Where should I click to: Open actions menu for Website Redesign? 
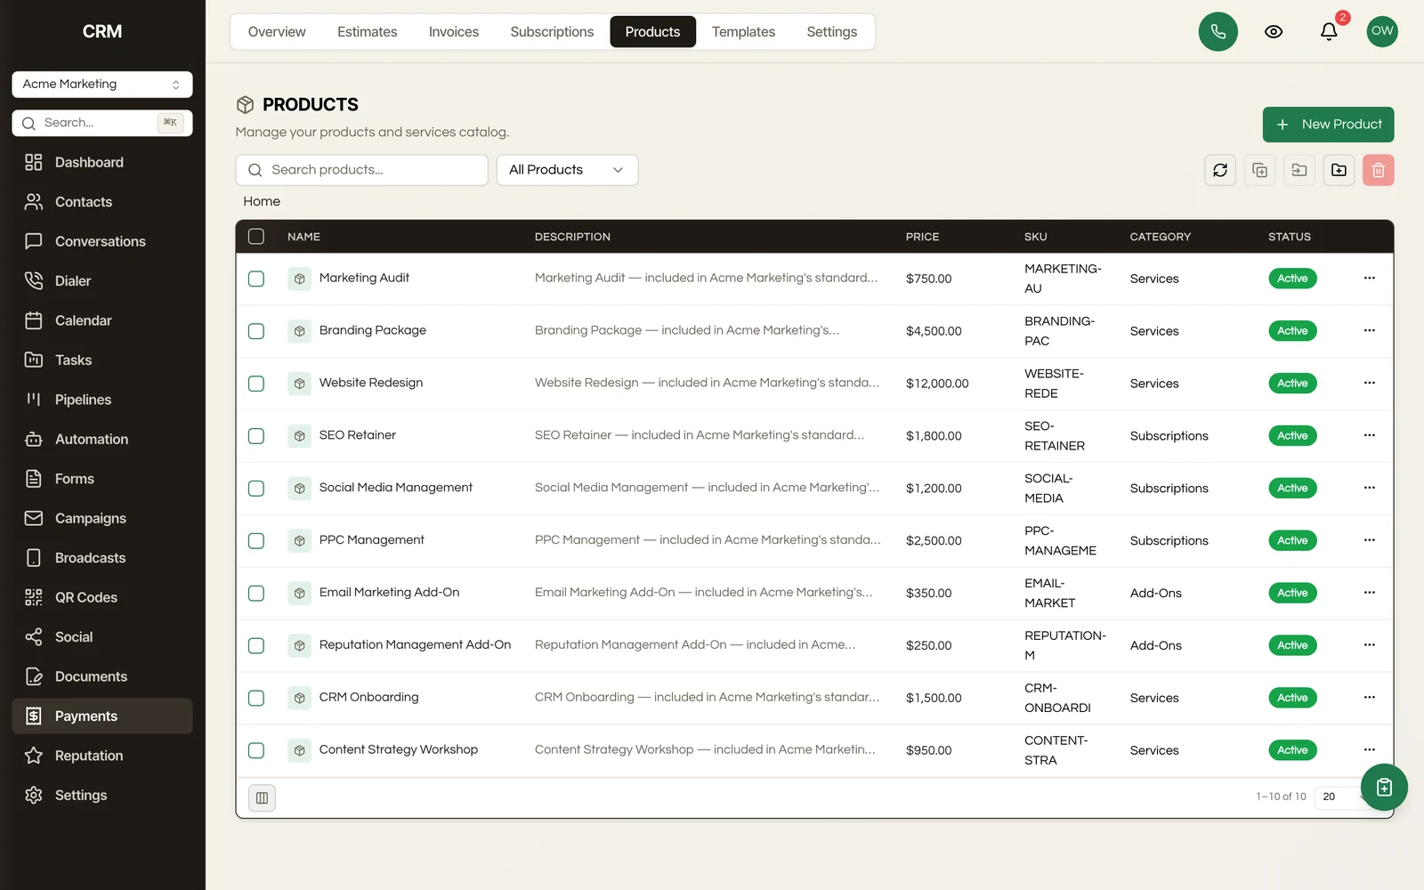(x=1370, y=384)
